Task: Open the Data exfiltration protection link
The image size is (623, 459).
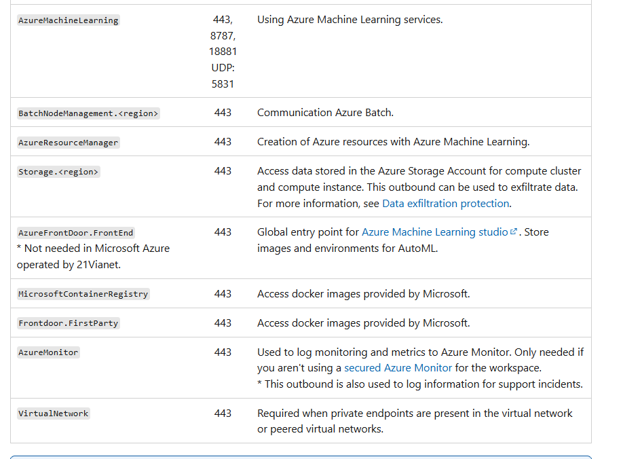Action: 445,204
